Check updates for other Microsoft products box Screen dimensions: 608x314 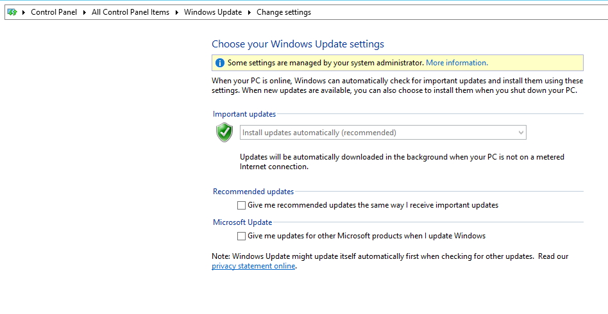(241, 236)
